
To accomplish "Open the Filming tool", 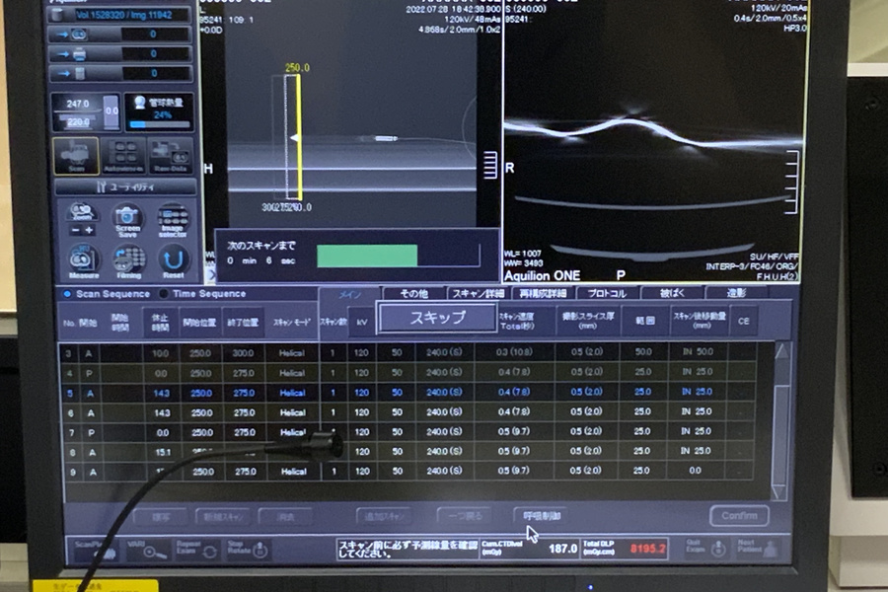I will pyautogui.click(x=128, y=262).
